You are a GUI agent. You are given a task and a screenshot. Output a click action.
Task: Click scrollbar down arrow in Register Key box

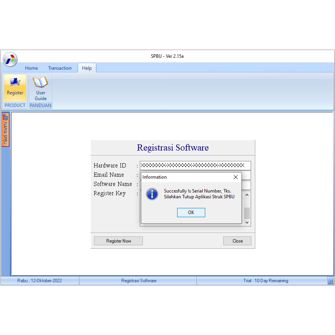click(x=247, y=223)
